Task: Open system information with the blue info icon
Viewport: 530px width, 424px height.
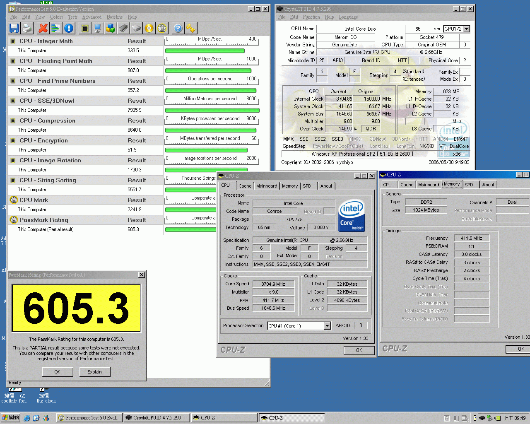Action: click(68, 28)
